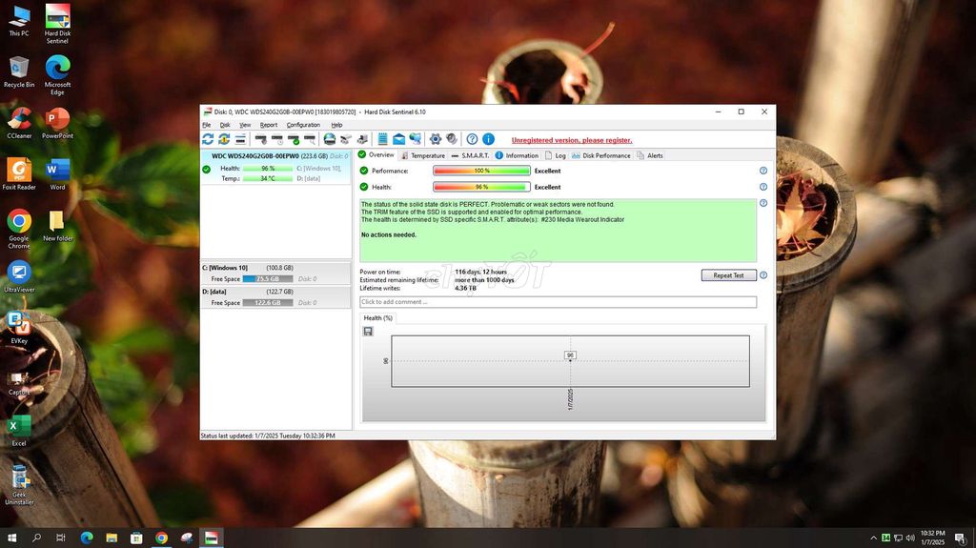Click the network monitors toolbar icon
This screenshot has height=548, width=976.
pyautogui.click(x=416, y=139)
